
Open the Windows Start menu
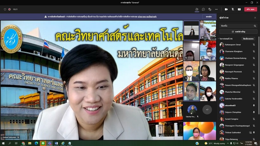click(x=3, y=143)
